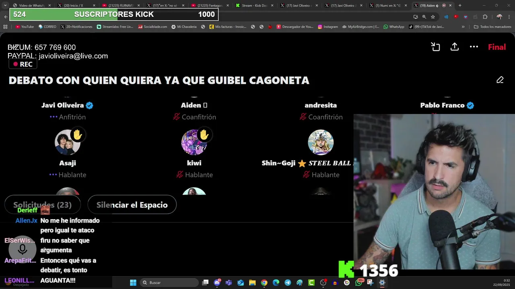Viewport: 515px width, 289px height.
Task: Toggle the microphone mute button
Action: tap(23, 249)
